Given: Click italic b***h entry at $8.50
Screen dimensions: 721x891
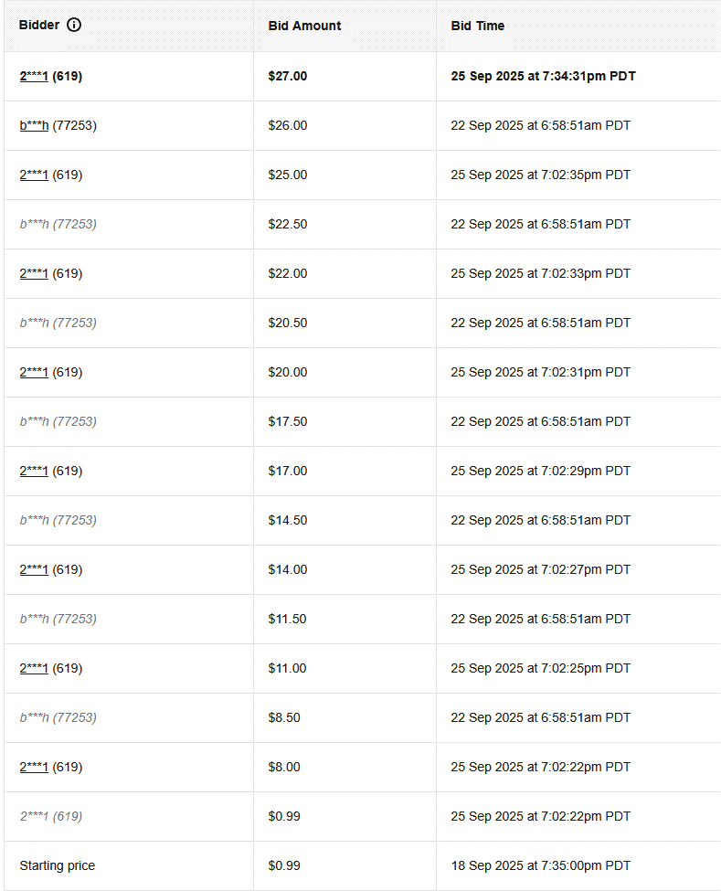Looking at the screenshot, I should pos(58,718).
